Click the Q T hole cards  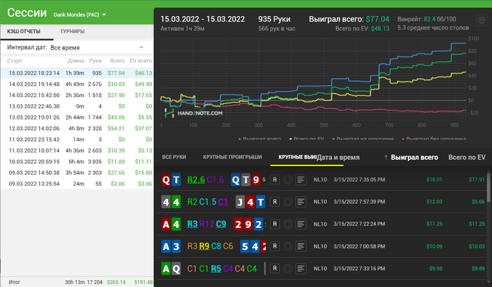[171, 179]
